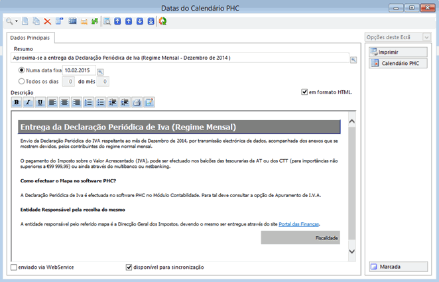Expand the 'Opções deste Ecrã' dropdown

(426, 37)
